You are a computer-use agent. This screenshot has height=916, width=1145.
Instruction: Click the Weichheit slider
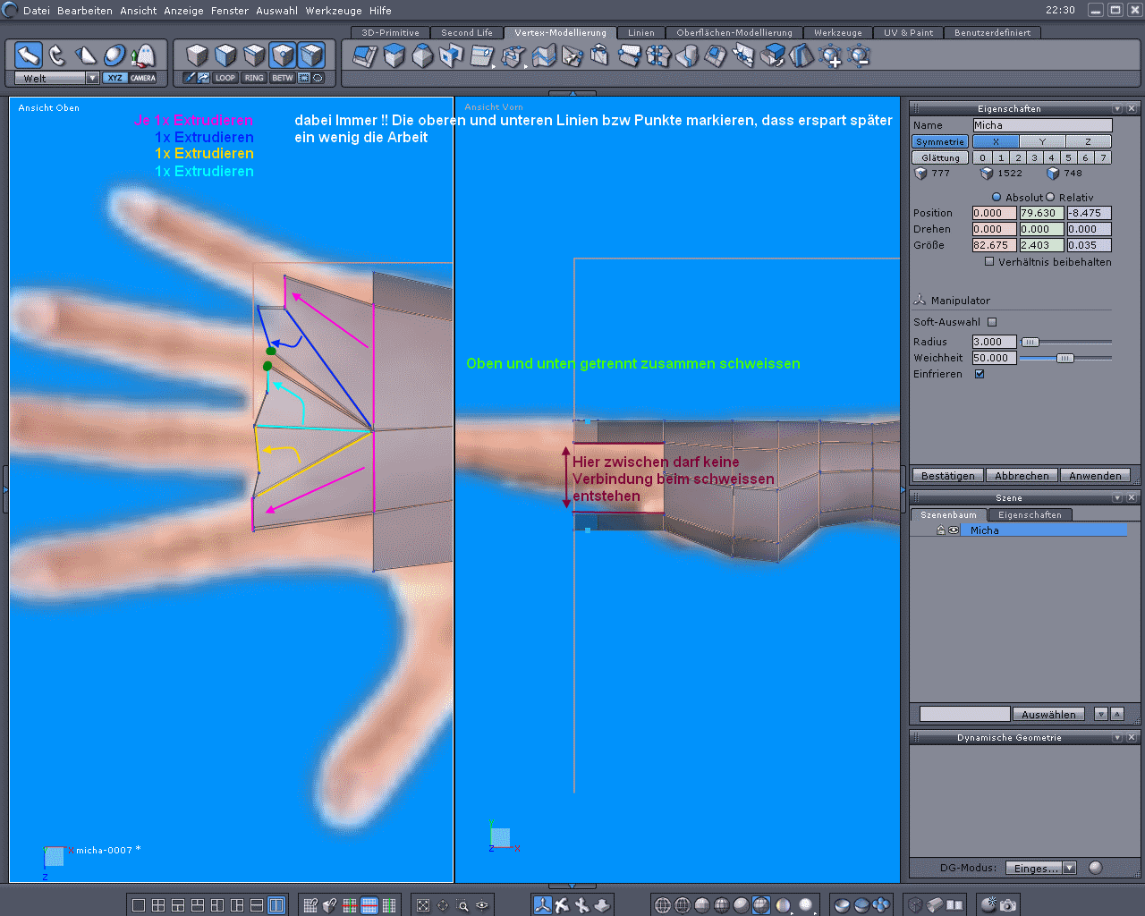1066,358
